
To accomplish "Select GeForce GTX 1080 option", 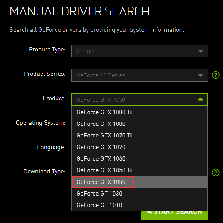I will pyautogui.click(x=140, y=124).
